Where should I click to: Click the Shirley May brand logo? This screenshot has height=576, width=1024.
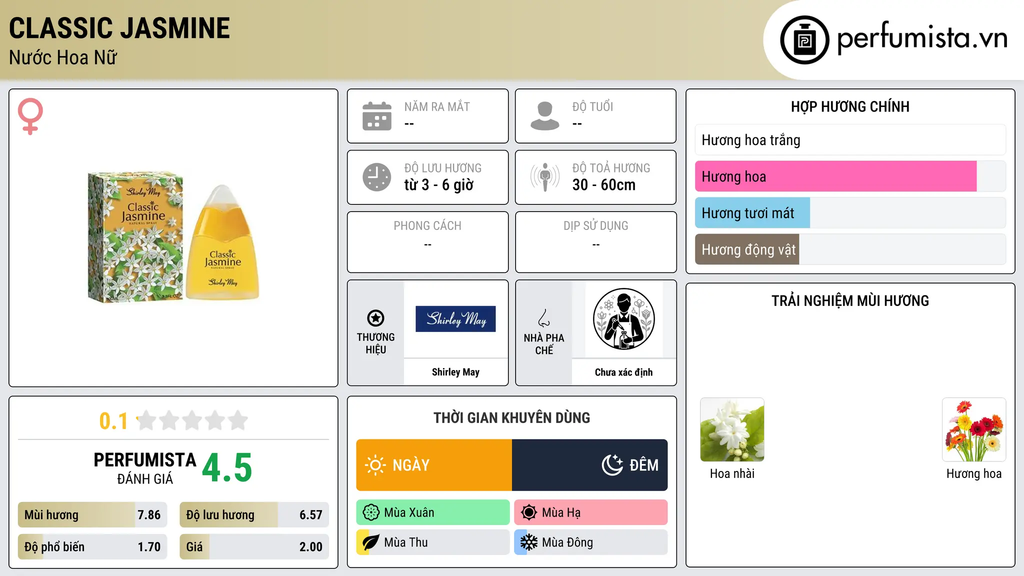[455, 319]
